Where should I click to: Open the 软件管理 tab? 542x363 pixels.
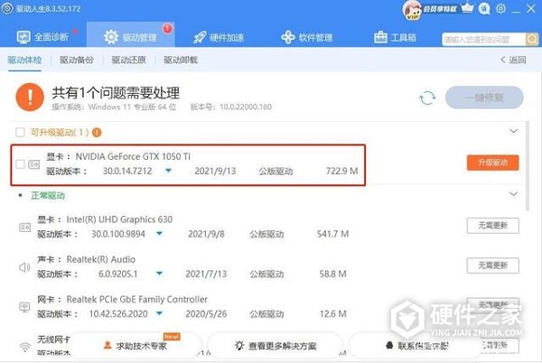[307, 37]
